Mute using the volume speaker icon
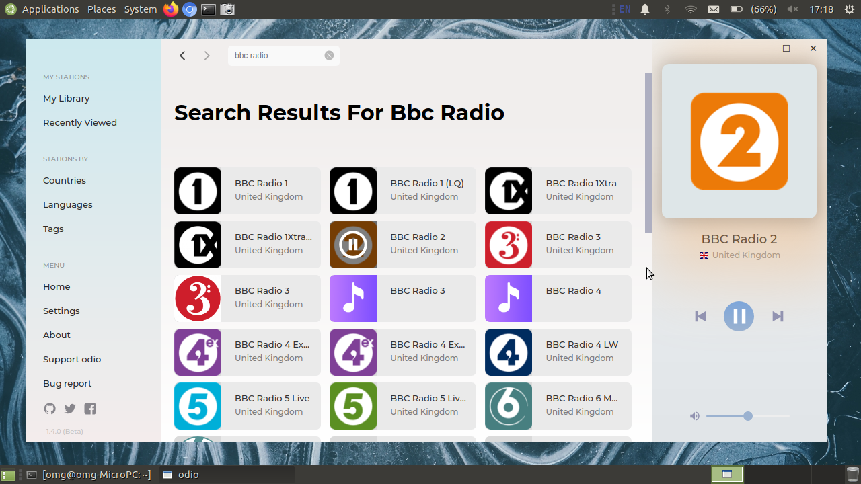The image size is (861, 484). [695, 416]
